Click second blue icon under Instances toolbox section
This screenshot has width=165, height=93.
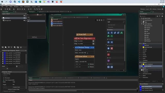click(112, 42)
